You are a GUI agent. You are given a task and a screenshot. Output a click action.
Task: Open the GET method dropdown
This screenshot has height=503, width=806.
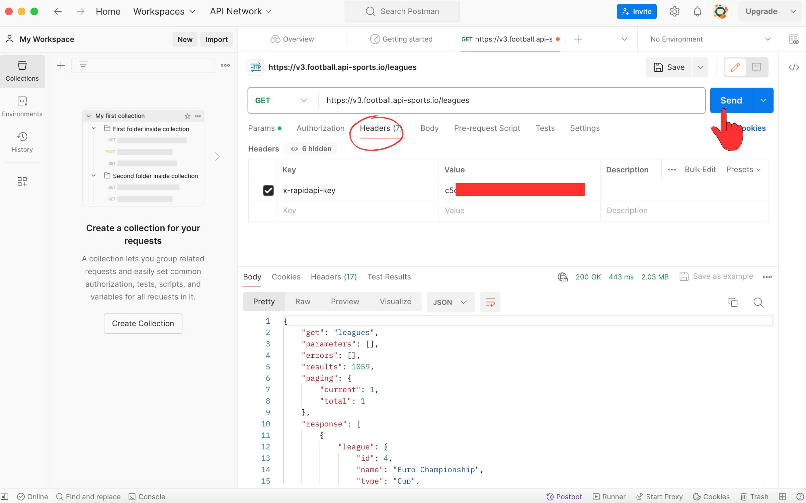(281, 101)
